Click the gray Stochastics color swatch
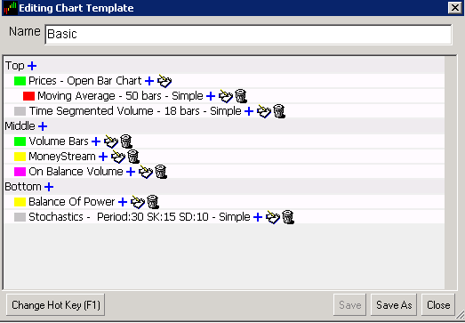Viewport: 465px width, 323px height. [20, 217]
